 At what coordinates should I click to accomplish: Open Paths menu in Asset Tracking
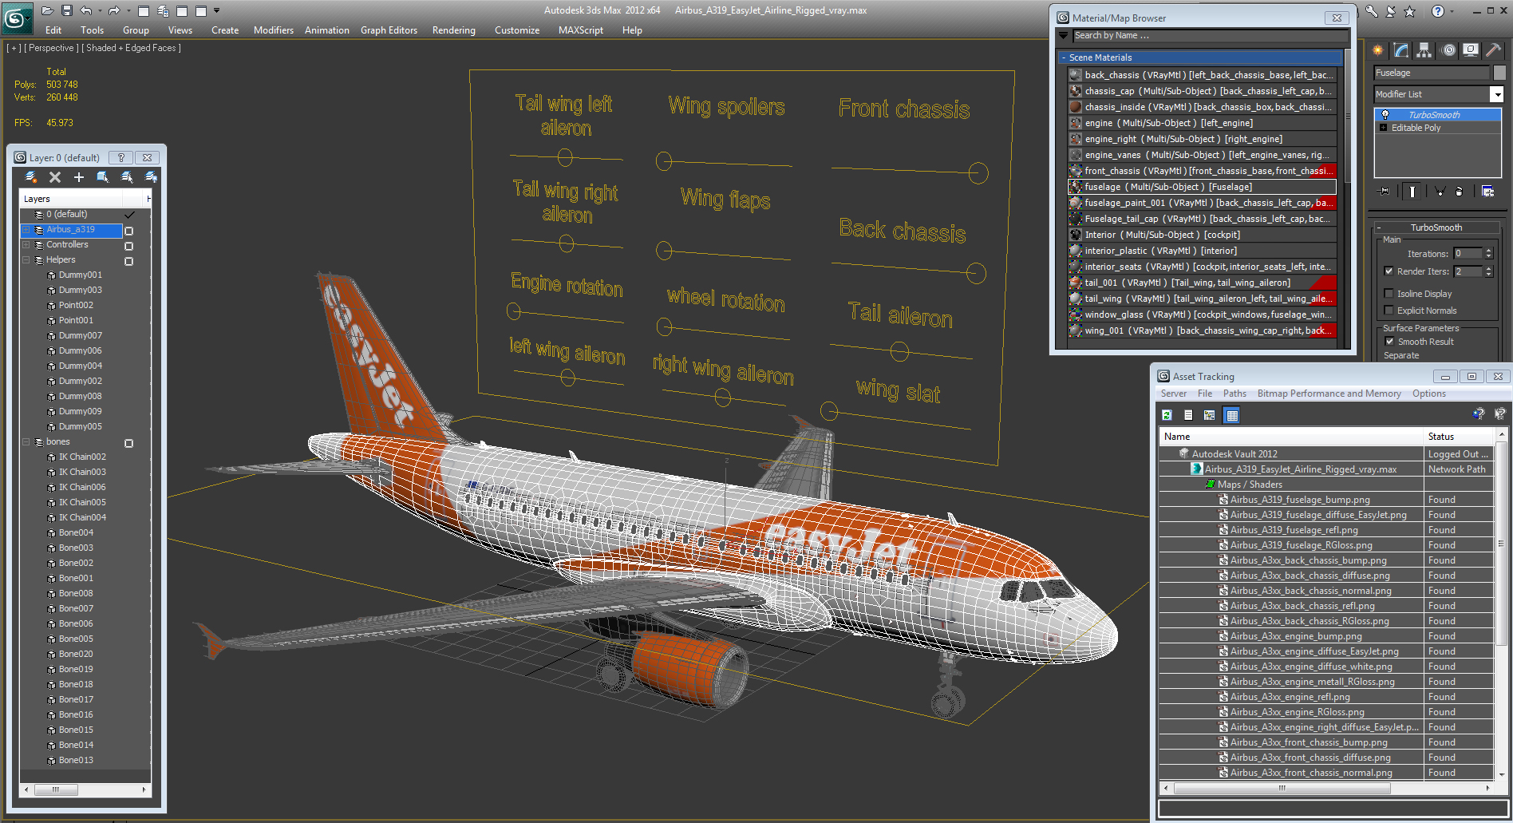pos(1234,394)
